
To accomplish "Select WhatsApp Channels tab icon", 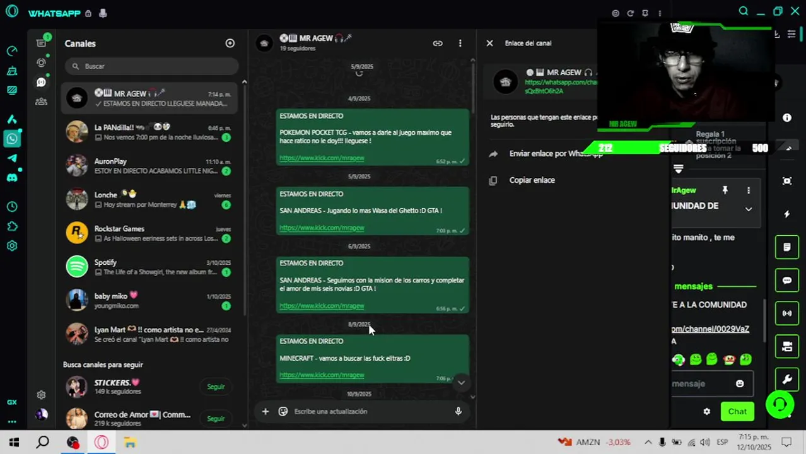I will click(41, 82).
